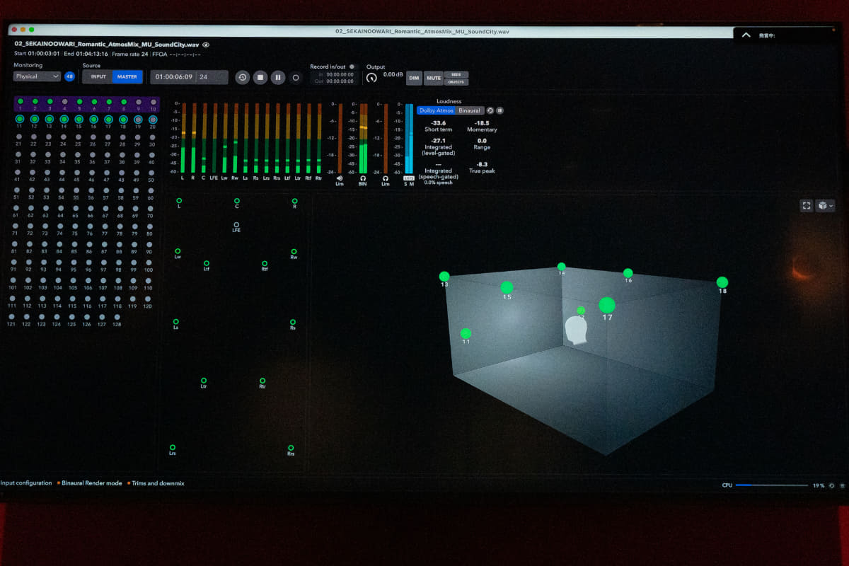Switch source to MASTER
This screenshot has height=566, width=849.
tap(127, 76)
